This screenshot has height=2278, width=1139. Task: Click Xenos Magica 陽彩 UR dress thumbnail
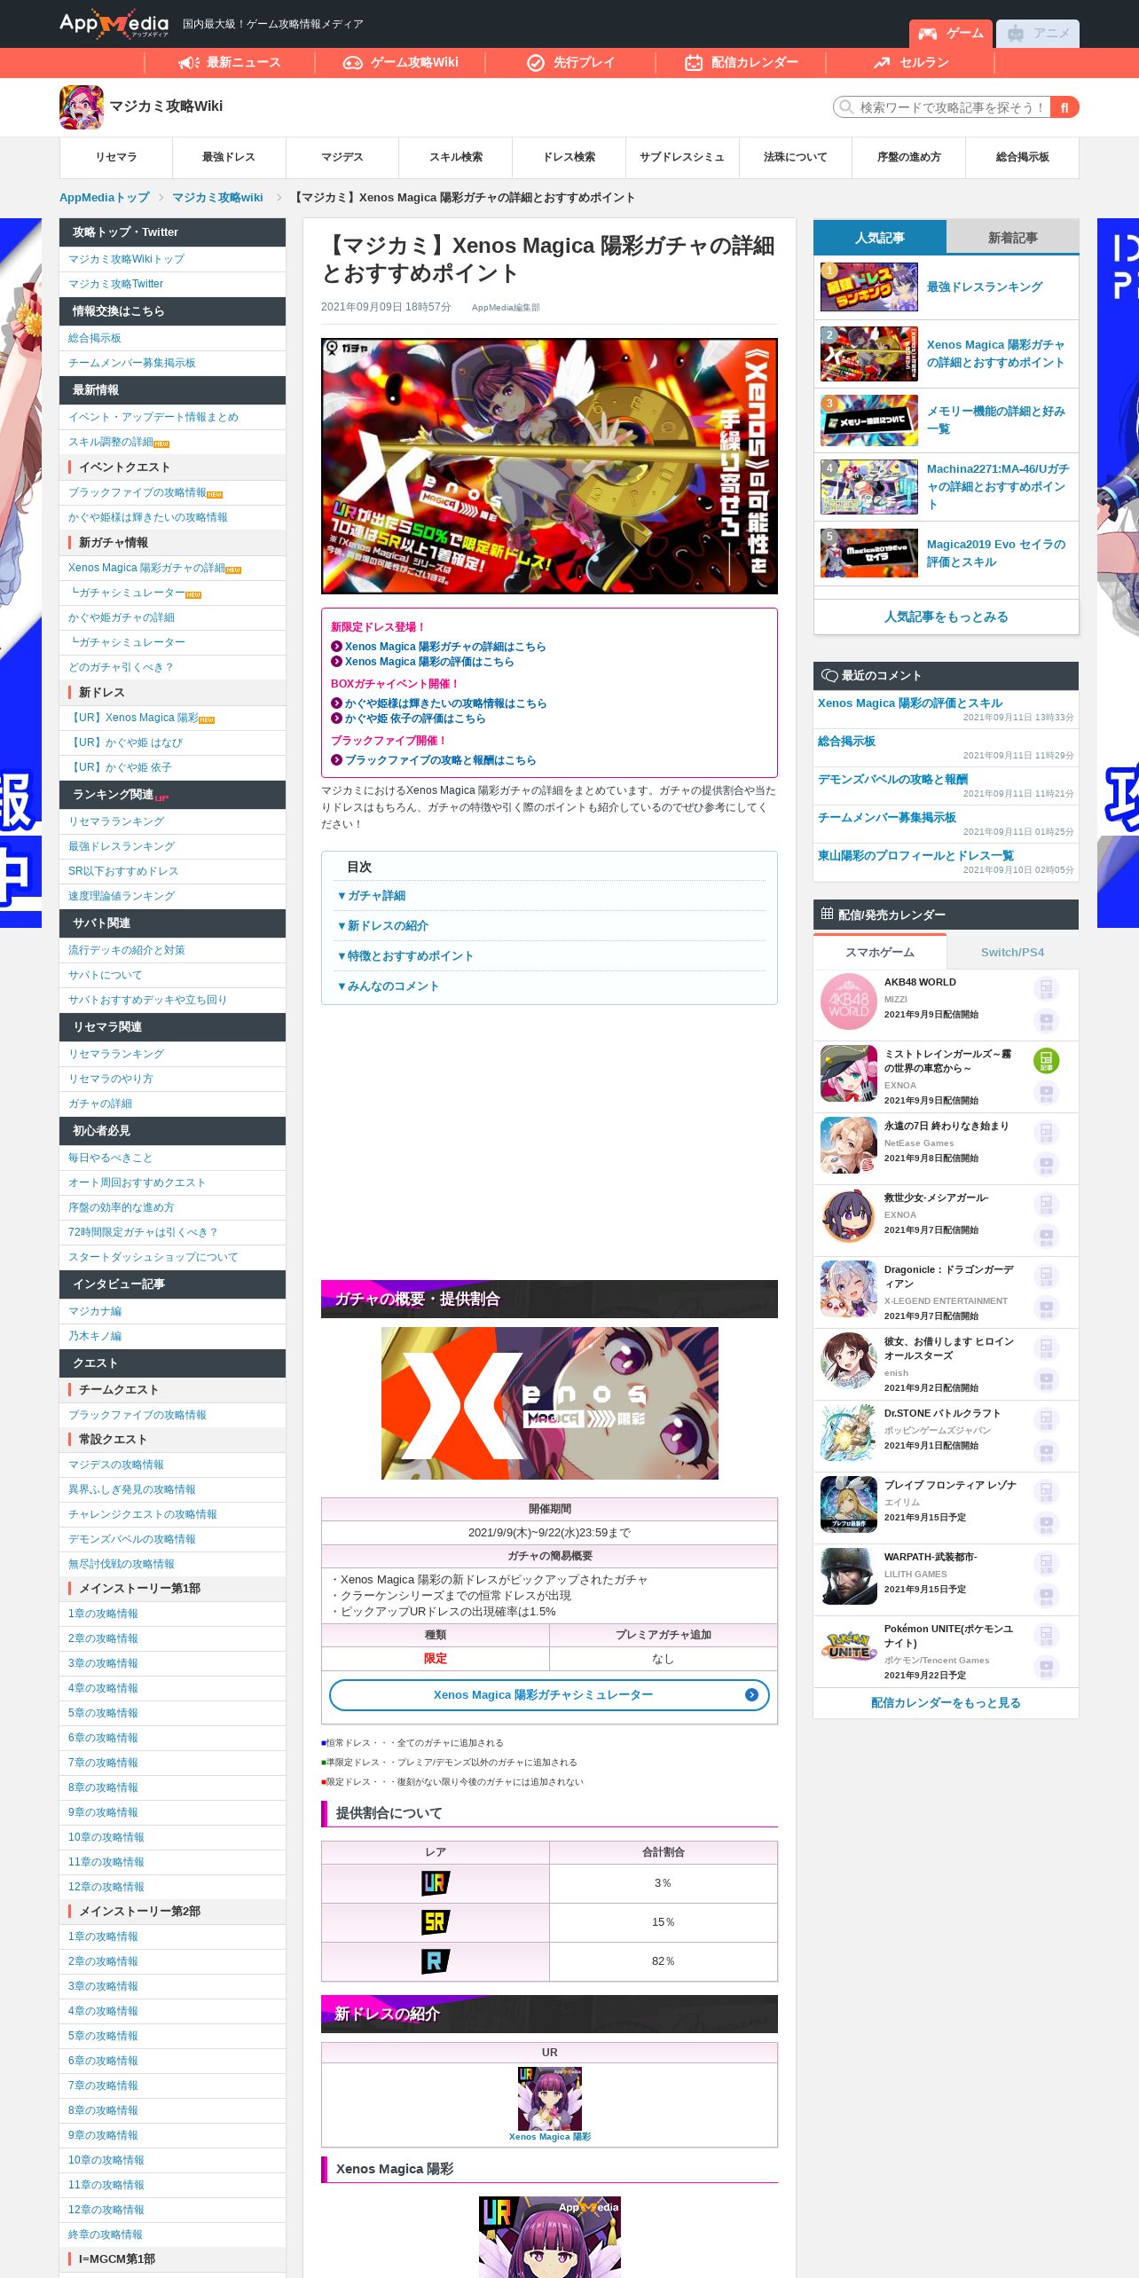[550, 2098]
